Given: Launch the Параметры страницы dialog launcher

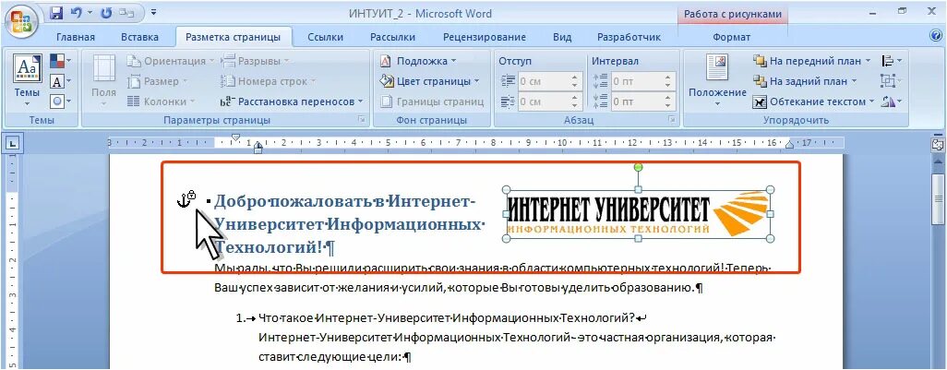Looking at the screenshot, I should tap(362, 120).
